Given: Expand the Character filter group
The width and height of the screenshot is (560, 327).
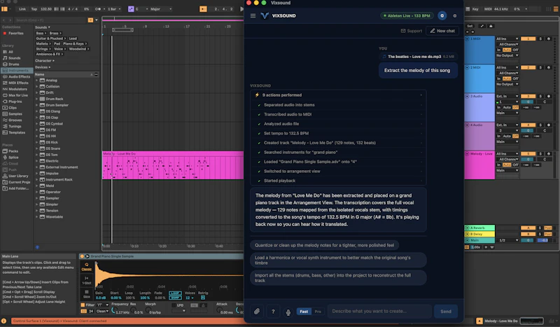Looking at the screenshot, I should pos(45,61).
